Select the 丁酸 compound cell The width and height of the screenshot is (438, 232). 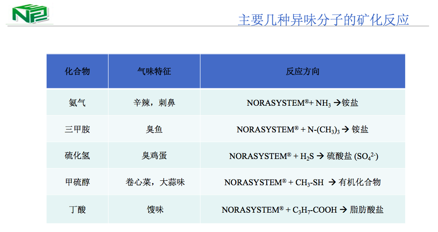[x=77, y=209]
